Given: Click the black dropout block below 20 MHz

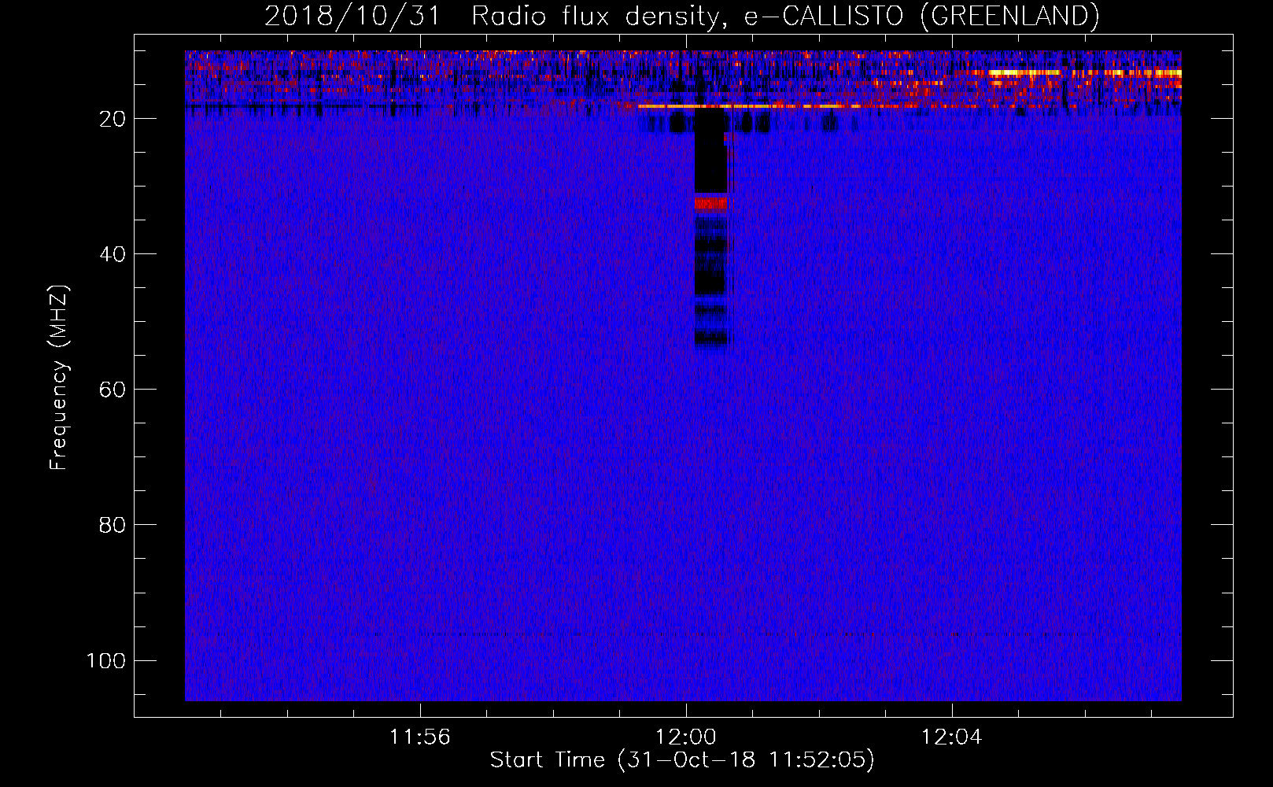Looking at the screenshot, I should pyautogui.click(x=710, y=151).
